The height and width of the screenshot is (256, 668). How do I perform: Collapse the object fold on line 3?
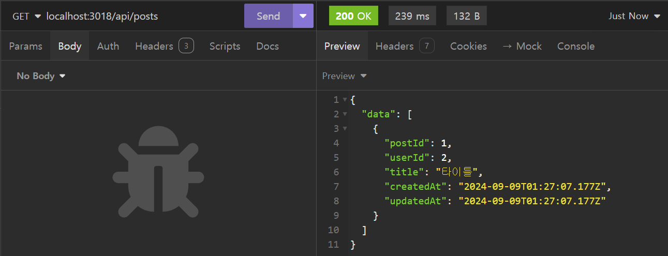(x=345, y=128)
